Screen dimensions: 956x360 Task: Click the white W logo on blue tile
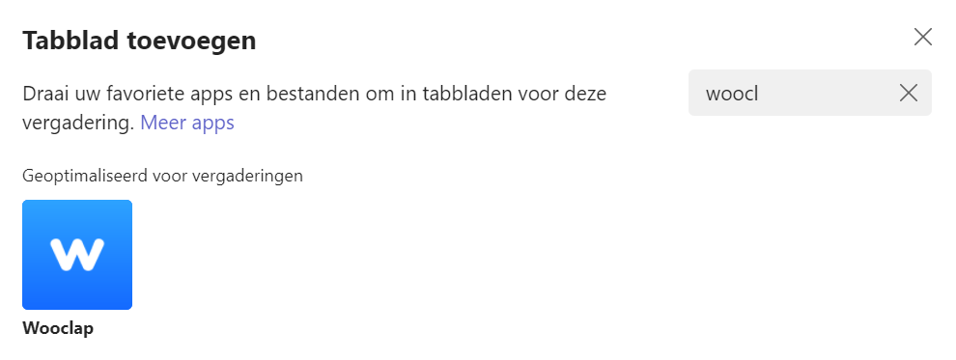coord(77,255)
